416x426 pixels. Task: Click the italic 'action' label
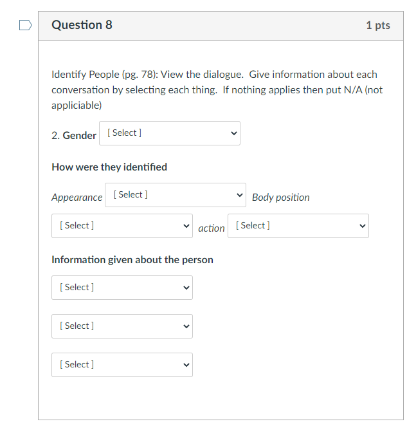[x=211, y=228]
